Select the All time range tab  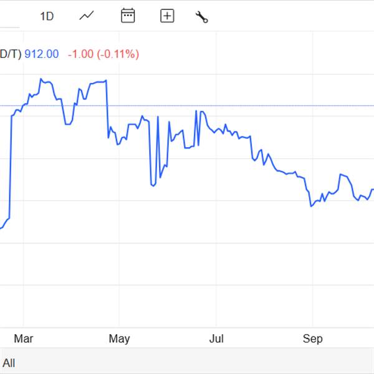(9, 363)
